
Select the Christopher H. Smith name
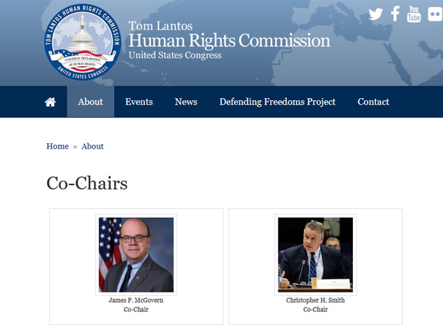(x=316, y=301)
